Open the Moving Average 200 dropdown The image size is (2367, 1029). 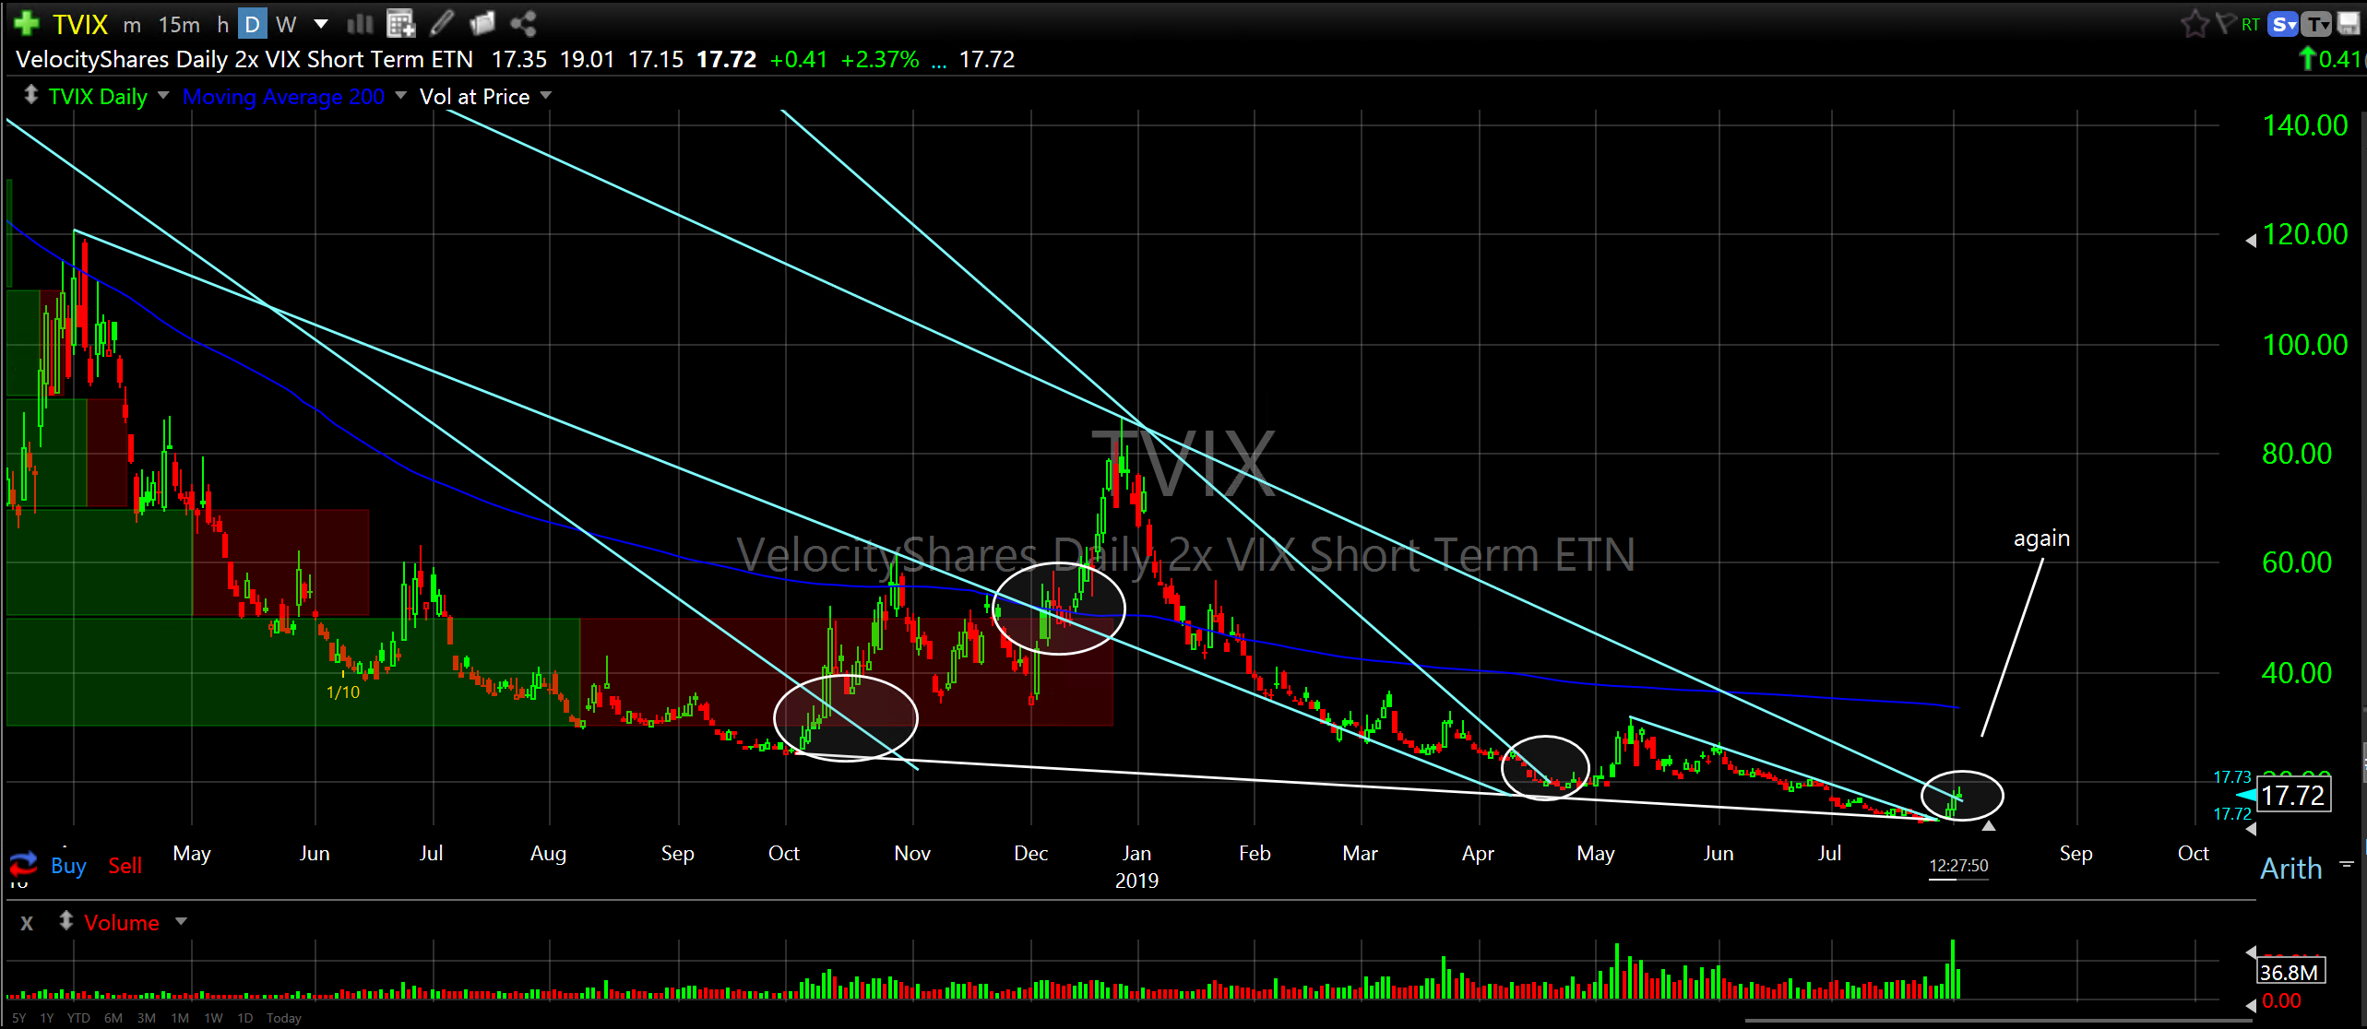[x=400, y=96]
